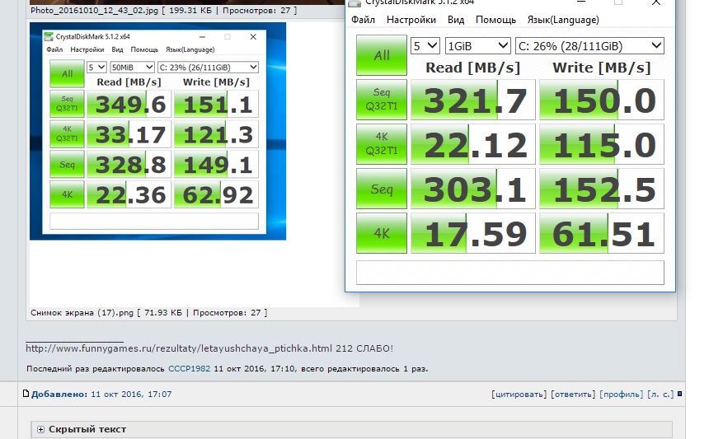Open drive dropdown C: 23% (26/111GiB)

click(x=208, y=68)
